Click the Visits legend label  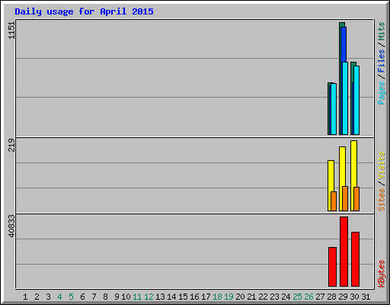[x=382, y=165]
